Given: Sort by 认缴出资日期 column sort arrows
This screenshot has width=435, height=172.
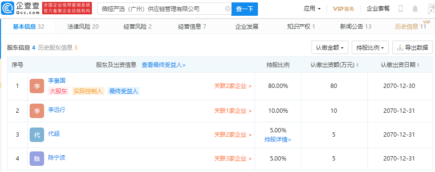Looking at the screenshot, I should 418,65.
